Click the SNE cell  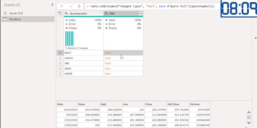click(84, 63)
